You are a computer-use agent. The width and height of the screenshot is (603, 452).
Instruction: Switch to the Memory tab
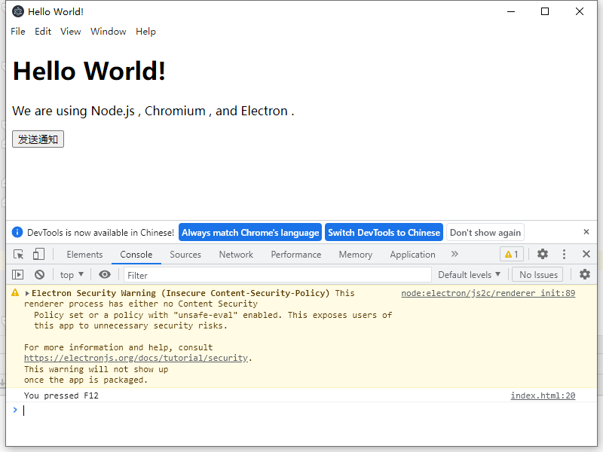point(355,255)
